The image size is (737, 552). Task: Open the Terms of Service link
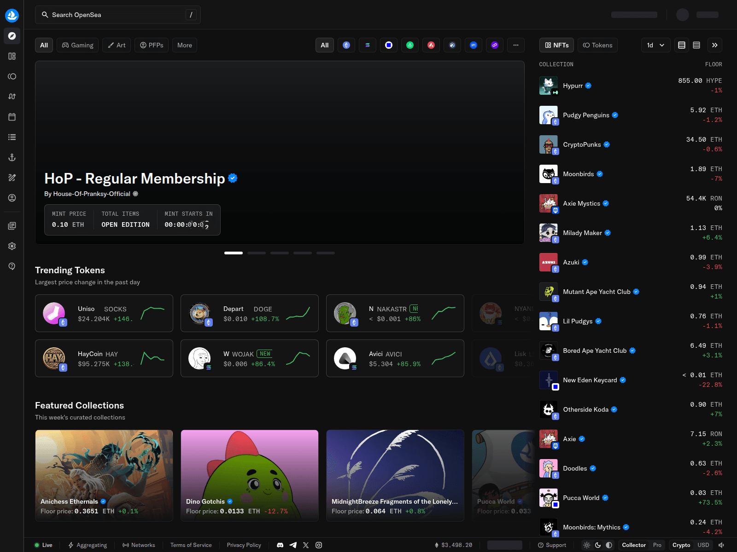point(191,545)
